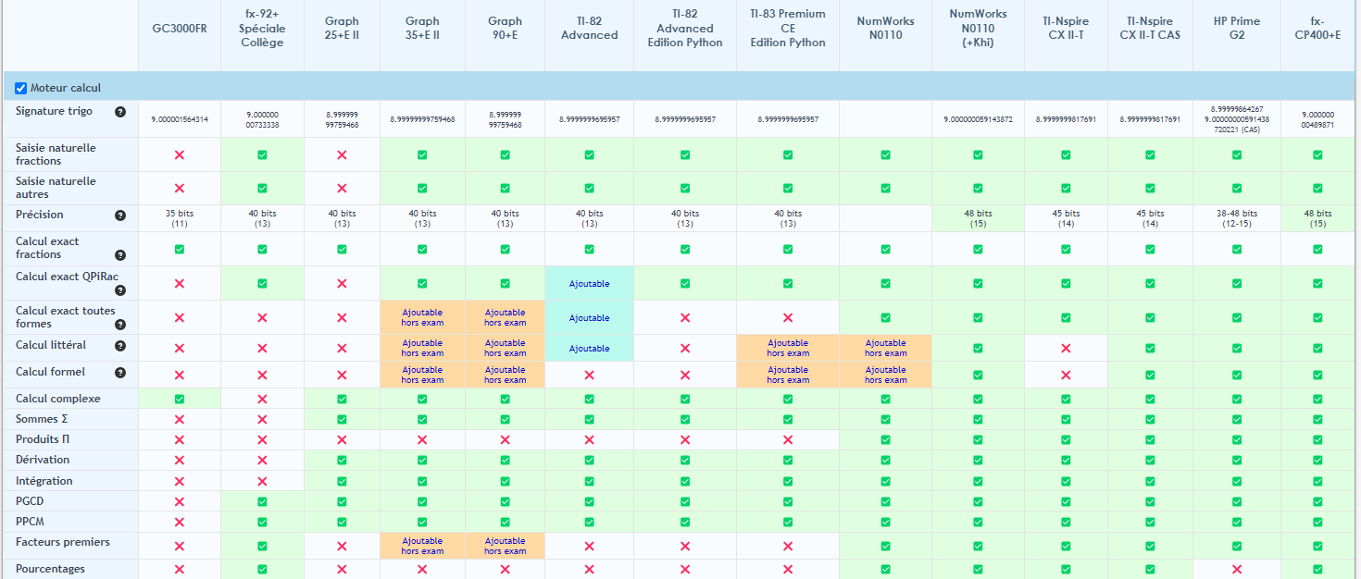The width and height of the screenshot is (1361, 579).
Task: Click TI-82 Advanced cross for Facteurs premiers
Action: (590, 546)
